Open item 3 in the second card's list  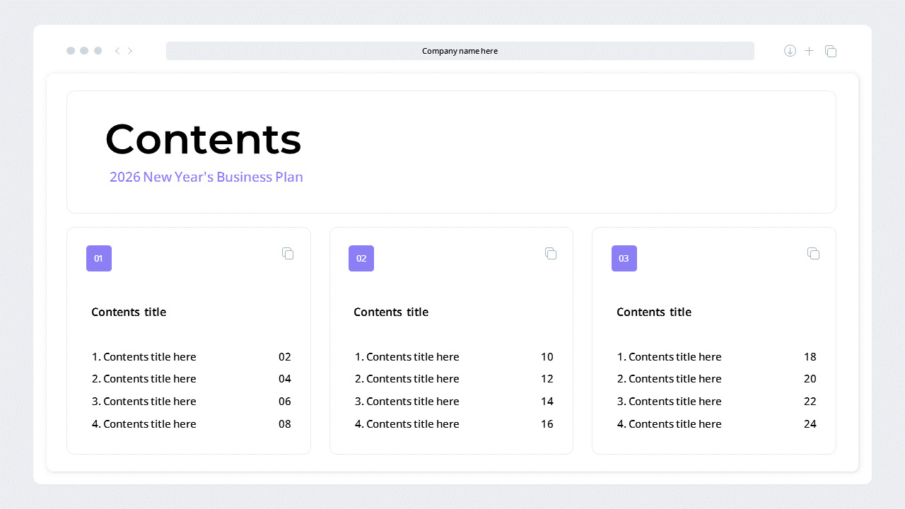pos(407,402)
